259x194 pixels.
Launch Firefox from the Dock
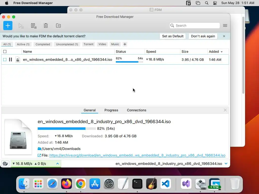[x=67, y=184]
